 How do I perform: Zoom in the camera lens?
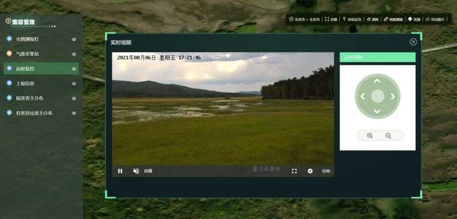point(370,136)
